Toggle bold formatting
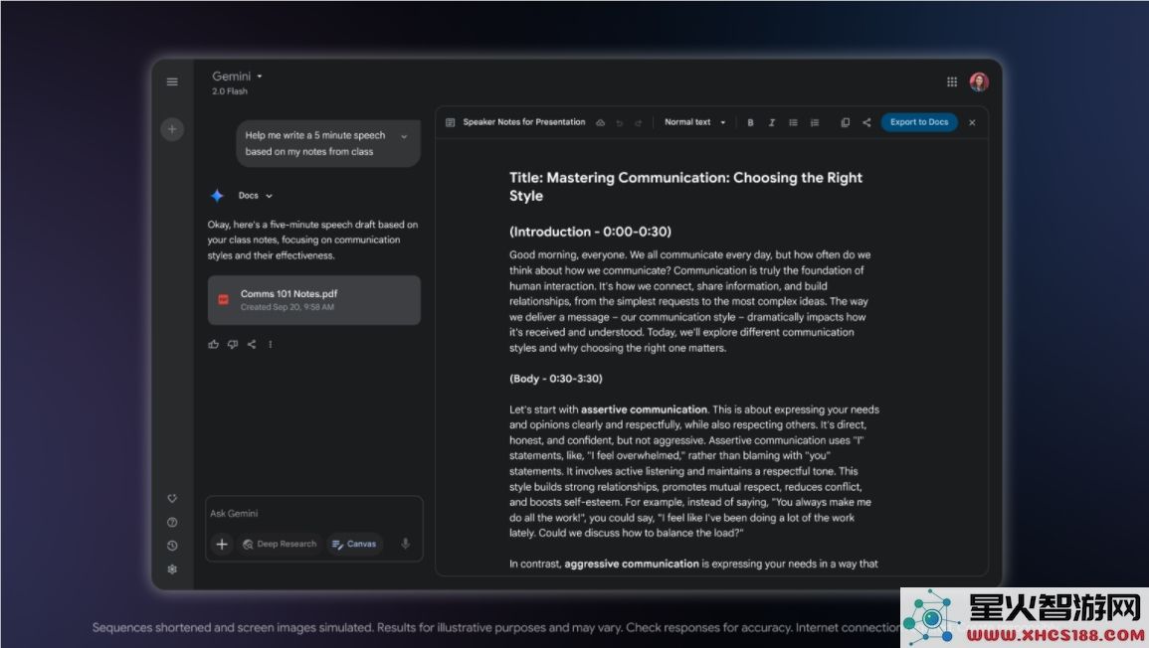 [x=750, y=123]
